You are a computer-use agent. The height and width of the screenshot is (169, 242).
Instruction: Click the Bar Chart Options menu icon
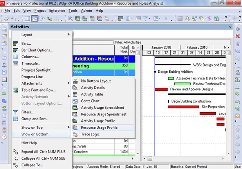pos(15,50)
